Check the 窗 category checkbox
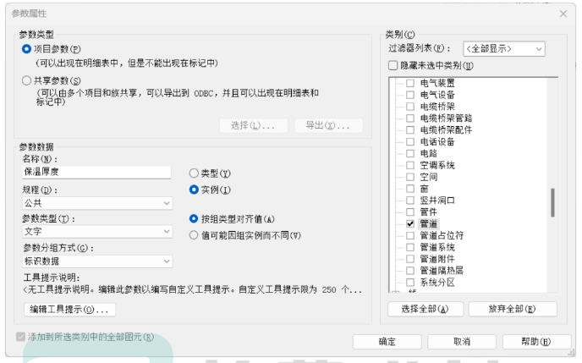Viewport: 582px width, 363px height. [x=410, y=189]
